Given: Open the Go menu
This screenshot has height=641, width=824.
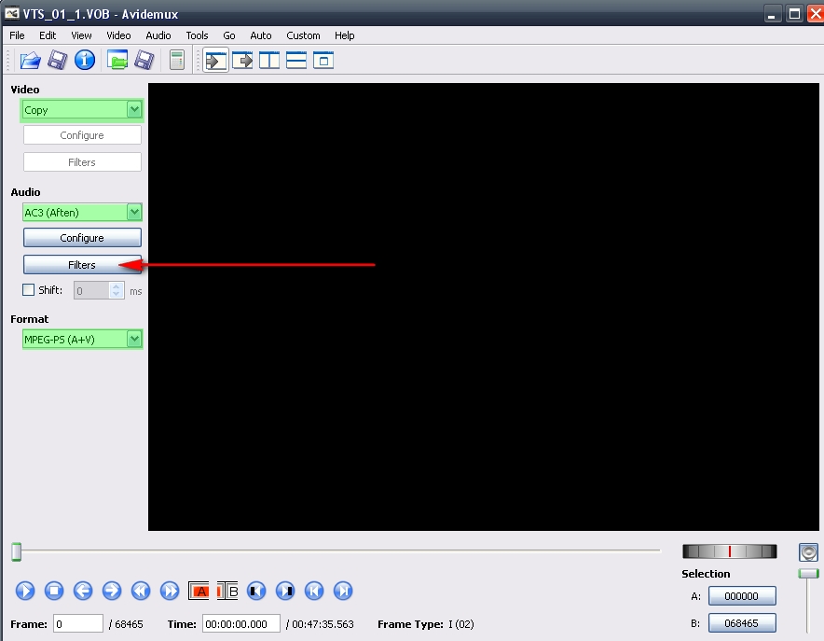Looking at the screenshot, I should [229, 35].
